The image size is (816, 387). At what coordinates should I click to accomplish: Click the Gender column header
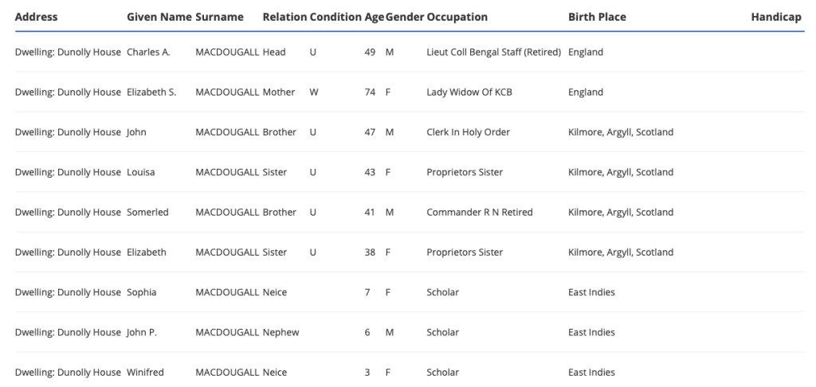405,17
